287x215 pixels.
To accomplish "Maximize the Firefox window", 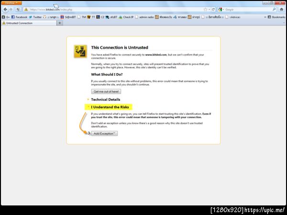I will point(271,3).
